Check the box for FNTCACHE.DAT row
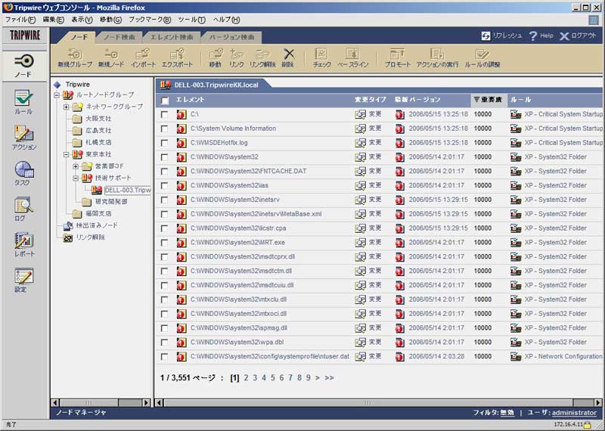605x431 pixels. (165, 172)
